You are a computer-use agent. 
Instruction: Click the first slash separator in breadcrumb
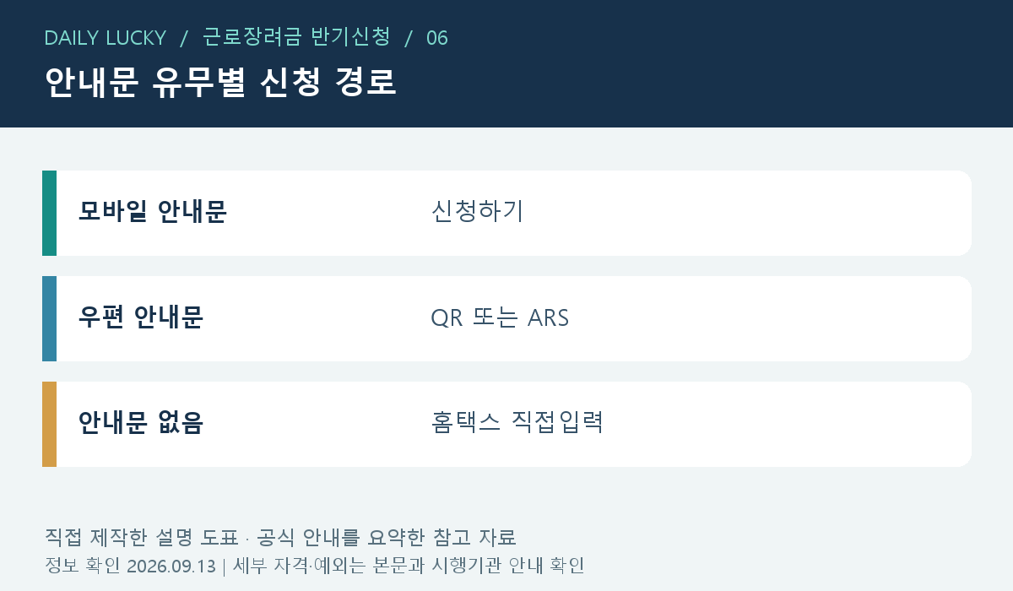click(x=184, y=38)
